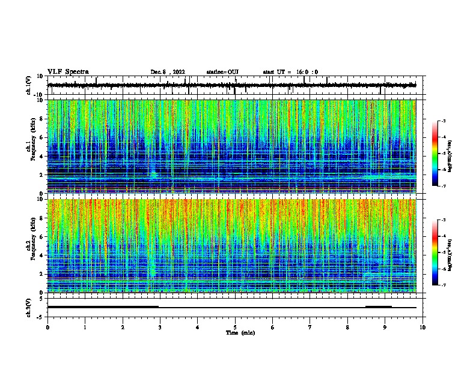The width and height of the screenshot is (476, 367).
Task: Click the "4" kHz tick on ch.2 spectrogram
Action: point(41,255)
